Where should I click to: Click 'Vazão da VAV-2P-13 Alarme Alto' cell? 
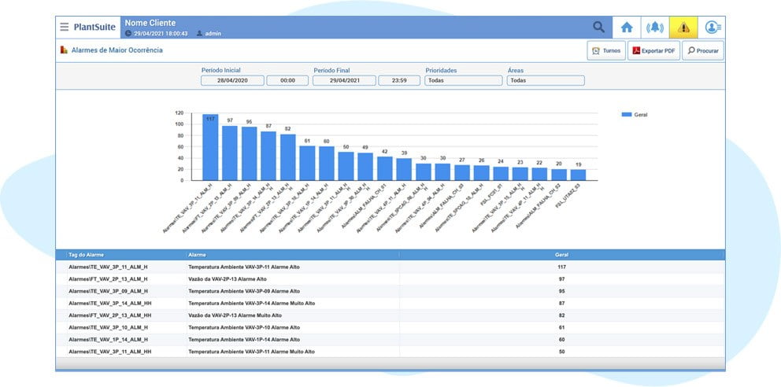pos(227,279)
